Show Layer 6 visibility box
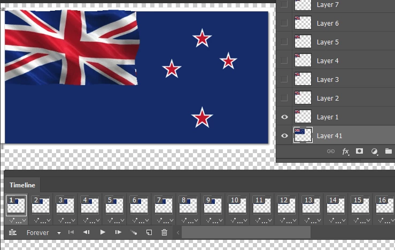Viewport: 395px width, 250px height. 284,22
